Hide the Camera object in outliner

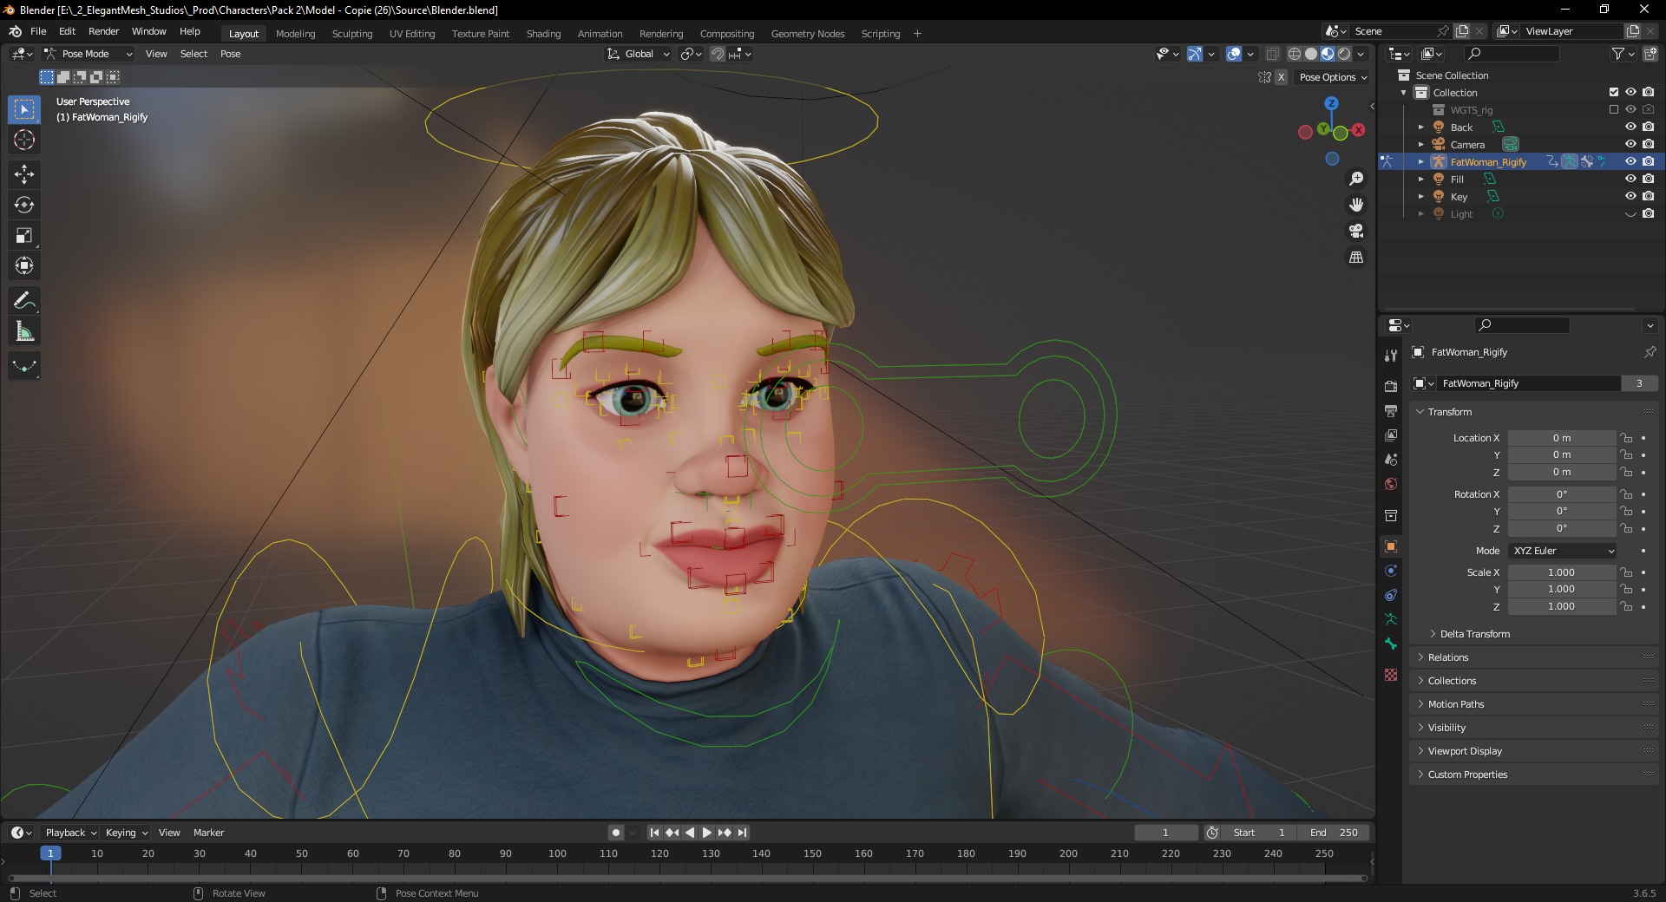[1630, 144]
